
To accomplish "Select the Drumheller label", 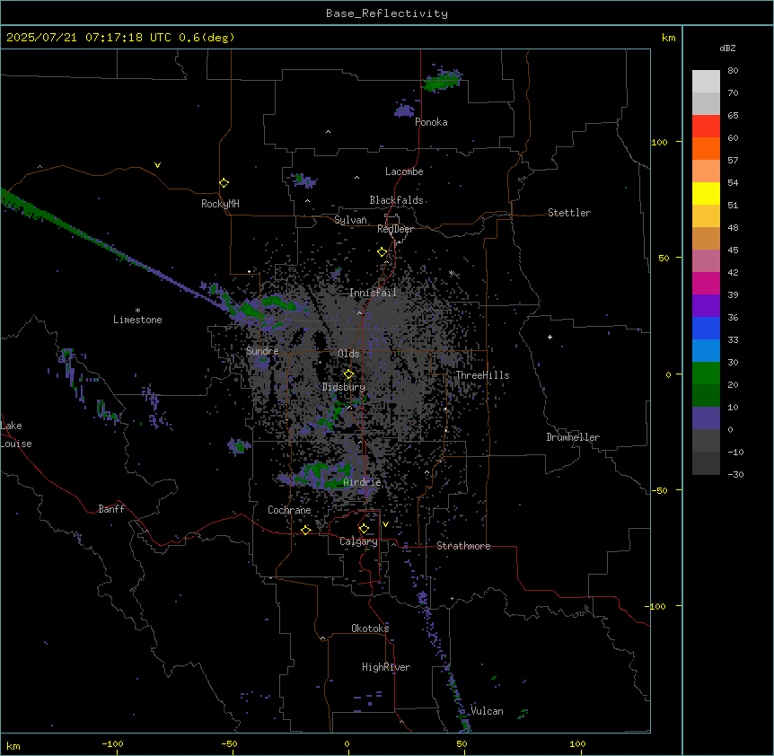I will (x=573, y=437).
